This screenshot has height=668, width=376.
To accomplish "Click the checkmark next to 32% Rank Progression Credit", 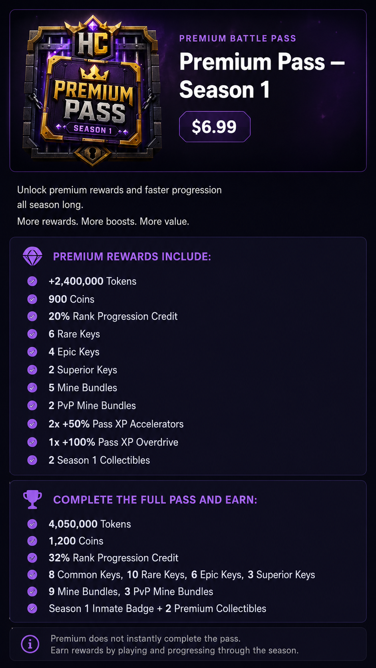I will point(32,558).
